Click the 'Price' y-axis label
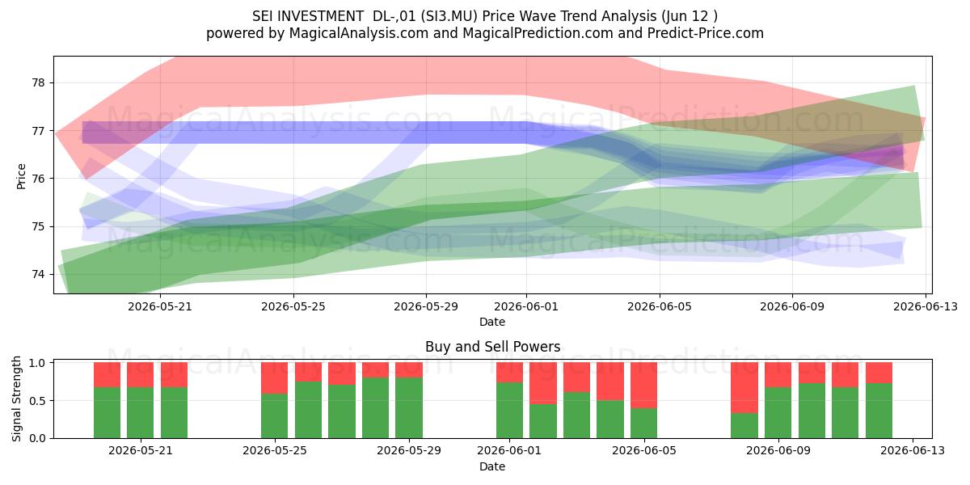The image size is (970, 485). (21, 175)
